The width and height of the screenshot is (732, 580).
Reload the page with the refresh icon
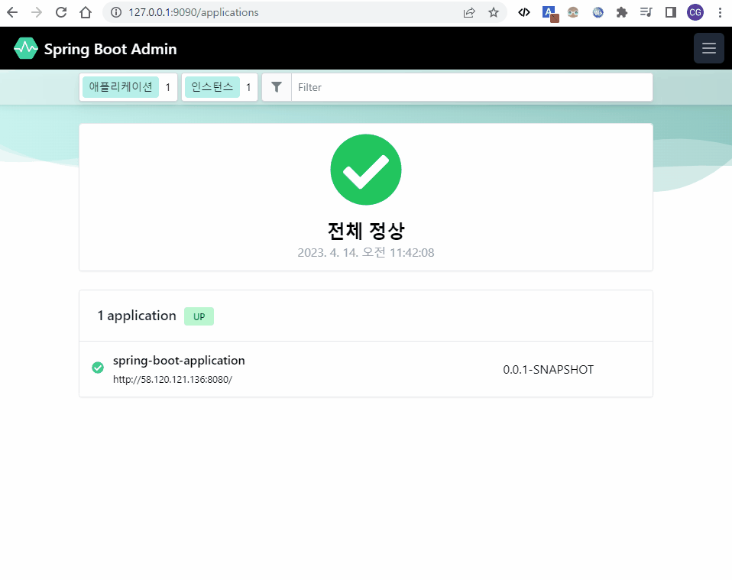click(60, 12)
